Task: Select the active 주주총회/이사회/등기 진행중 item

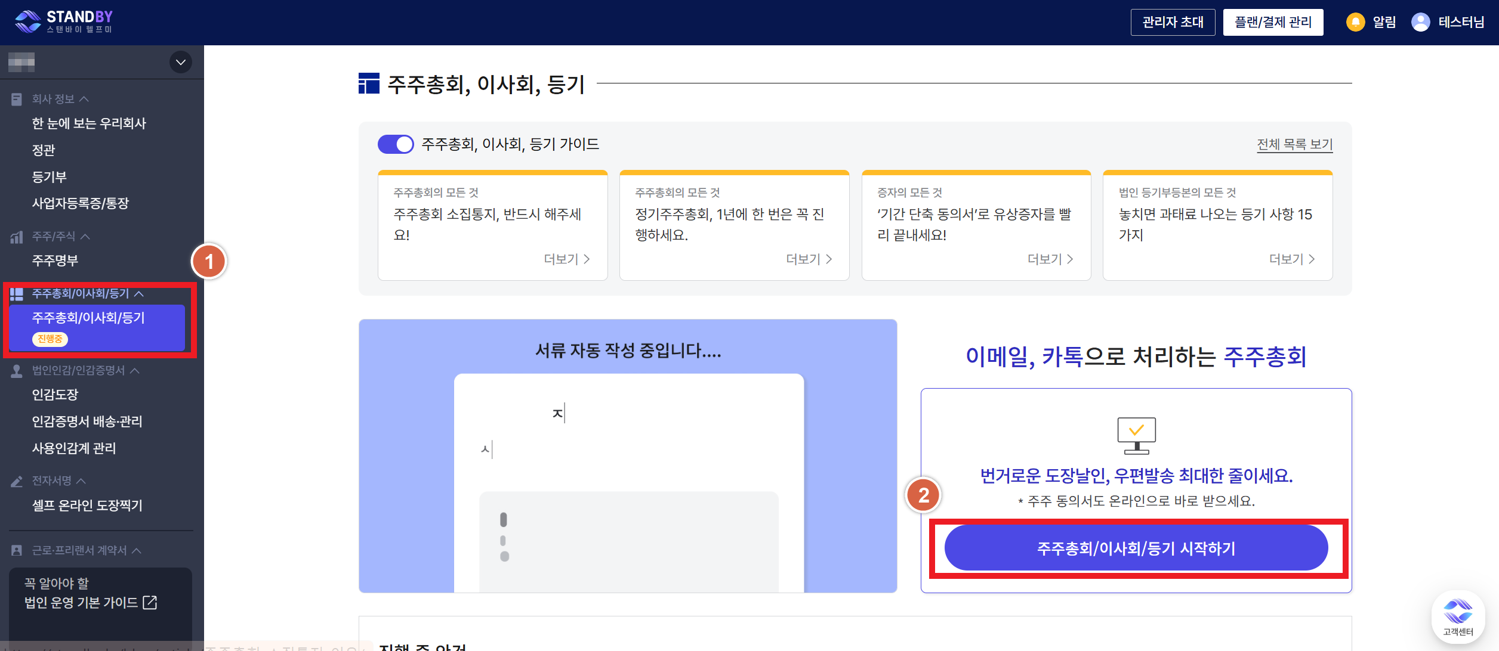Action: tap(97, 327)
